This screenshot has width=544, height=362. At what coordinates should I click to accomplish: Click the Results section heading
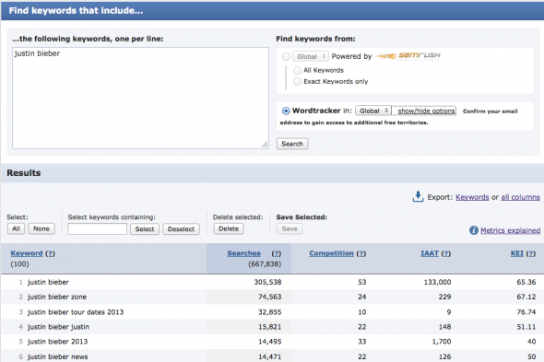coord(24,172)
